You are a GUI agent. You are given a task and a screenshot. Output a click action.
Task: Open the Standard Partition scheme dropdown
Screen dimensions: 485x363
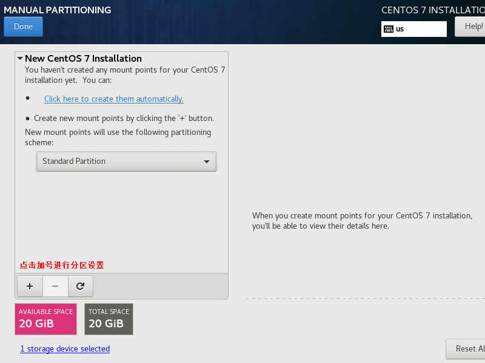pyautogui.click(x=126, y=162)
